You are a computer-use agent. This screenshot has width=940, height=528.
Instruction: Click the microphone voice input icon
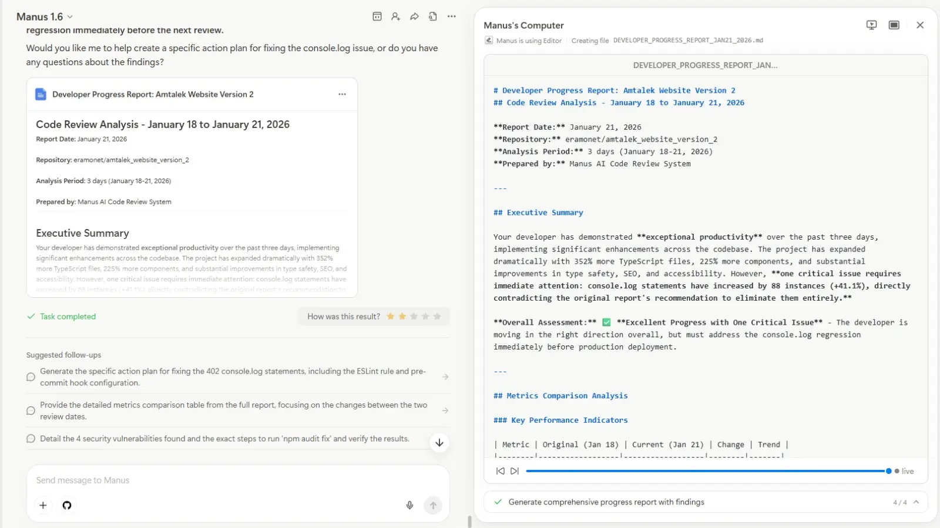pyautogui.click(x=409, y=505)
